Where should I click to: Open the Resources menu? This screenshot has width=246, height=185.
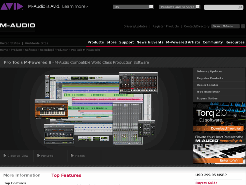235,42
